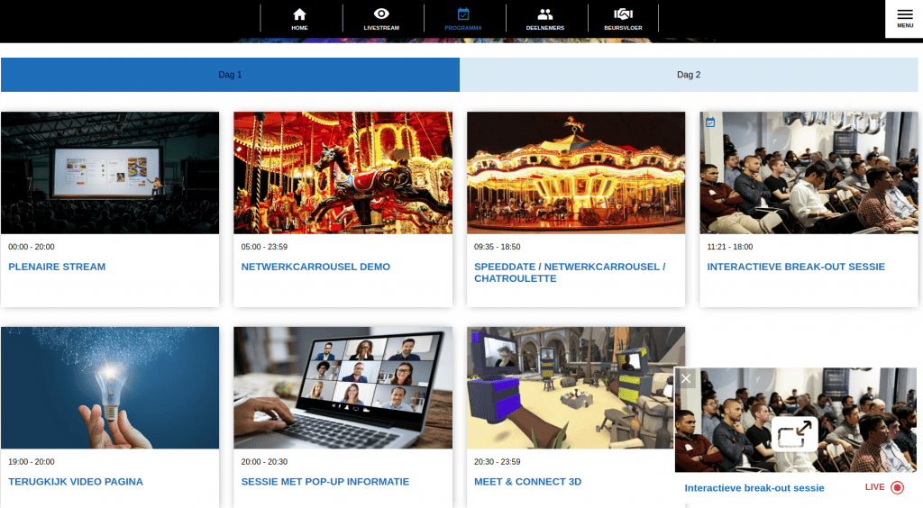Screen dimensions: 923x508
Task: Open Plenaire Stream session link
Action: (x=57, y=267)
